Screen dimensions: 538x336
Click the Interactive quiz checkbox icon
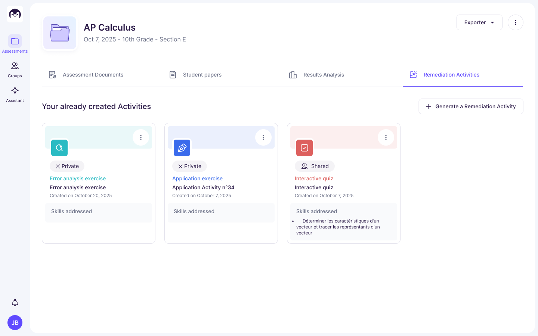tap(304, 148)
